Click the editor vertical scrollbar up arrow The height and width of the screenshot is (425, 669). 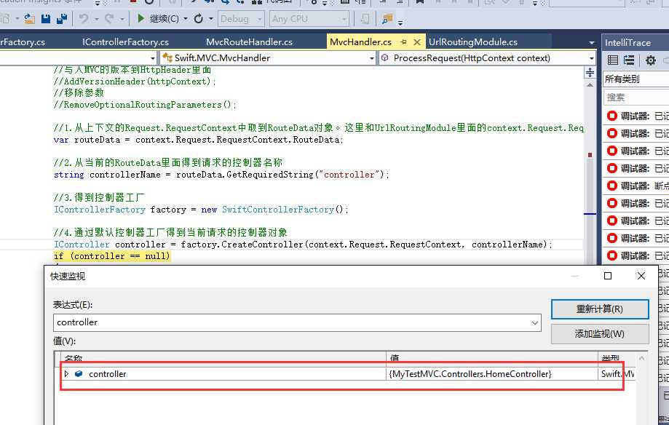(x=590, y=85)
